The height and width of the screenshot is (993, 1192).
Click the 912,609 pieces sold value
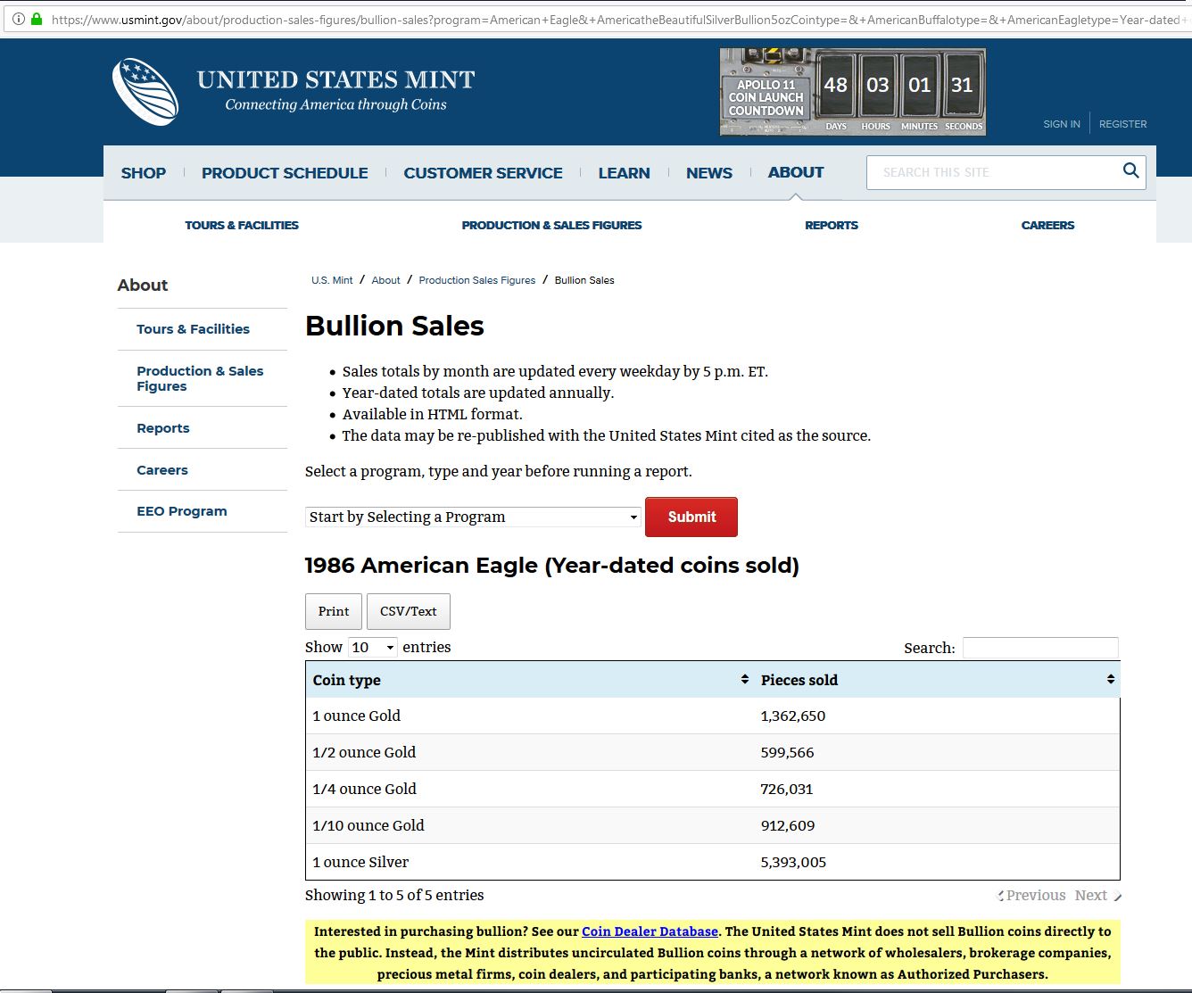(x=788, y=825)
